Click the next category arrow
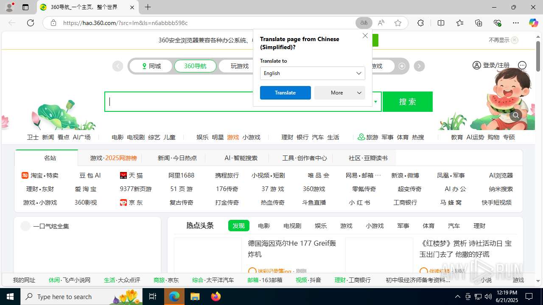This screenshot has height=305, width=543. tap(419, 66)
